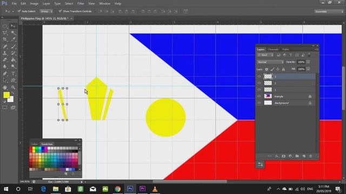Image resolution: width=346 pixels, height=194 pixels.
Task: Click lock transparent pixels icon
Action: click(x=267, y=70)
